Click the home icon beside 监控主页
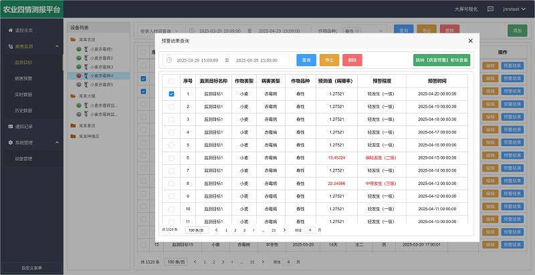The image size is (535, 275). coord(9,31)
